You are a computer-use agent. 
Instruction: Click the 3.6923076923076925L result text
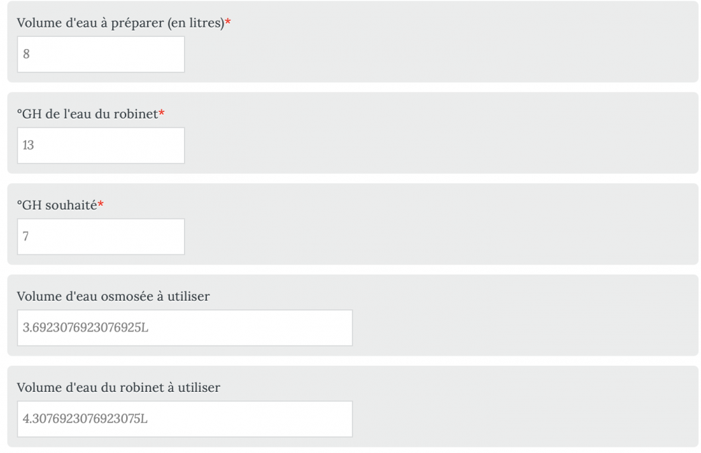(85, 328)
